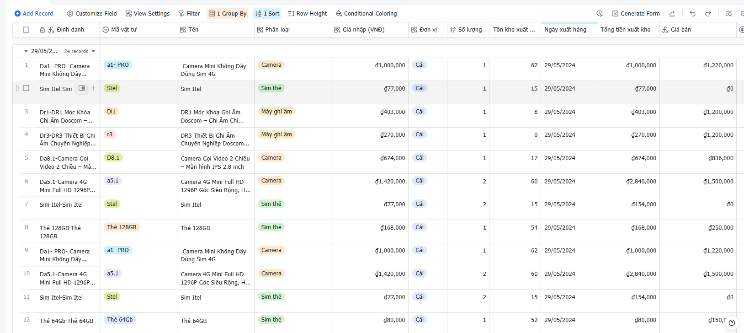Click the D8.1 tag in row 5

[x=113, y=157]
